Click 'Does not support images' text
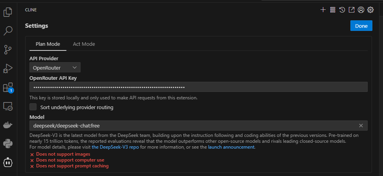Screen dimensions: 383x176 [63, 154]
